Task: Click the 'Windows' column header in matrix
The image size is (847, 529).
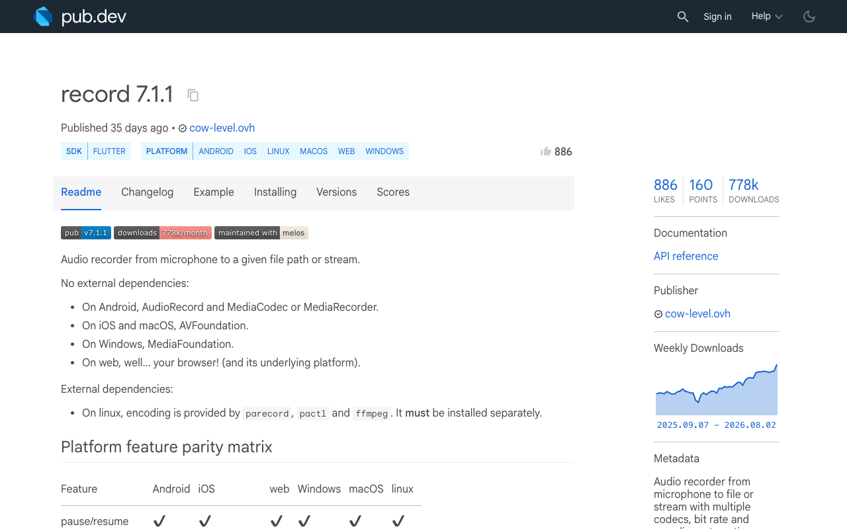Action: (x=319, y=489)
